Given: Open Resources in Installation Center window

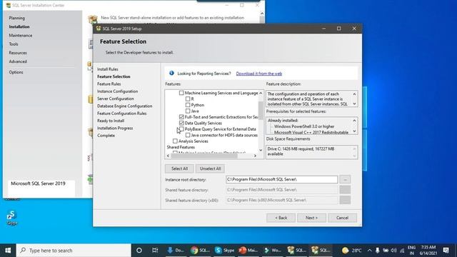Looking at the screenshot, I should [18, 53].
